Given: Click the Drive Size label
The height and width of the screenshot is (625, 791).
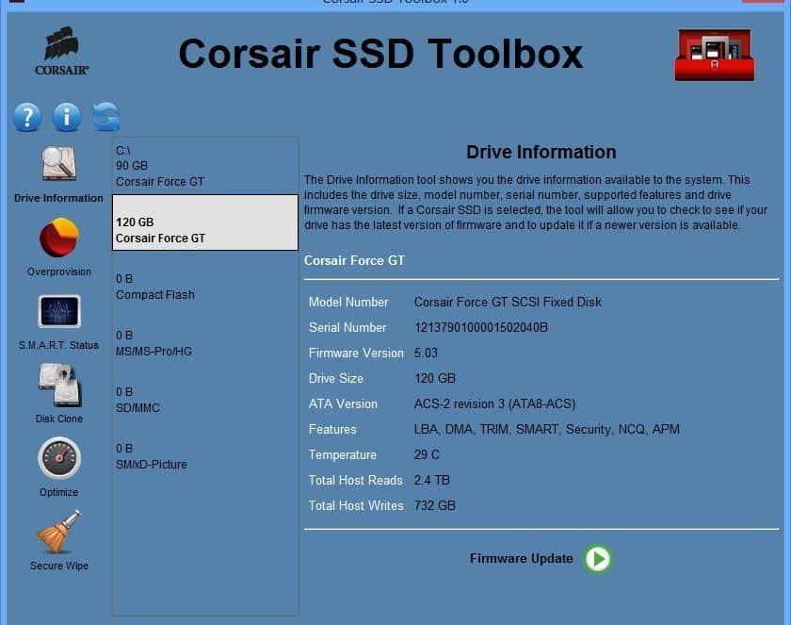Looking at the screenshot, I should (x=336, y=378).
